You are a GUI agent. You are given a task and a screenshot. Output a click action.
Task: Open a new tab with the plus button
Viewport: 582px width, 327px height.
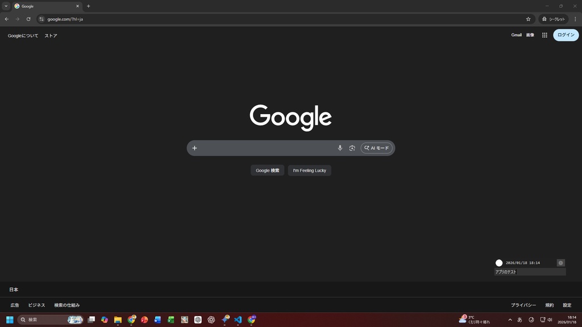(88, 6)
